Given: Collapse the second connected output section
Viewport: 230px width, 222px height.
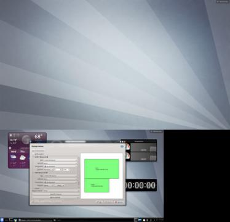Looking at the screenshot, I should (x=34, y=173).
